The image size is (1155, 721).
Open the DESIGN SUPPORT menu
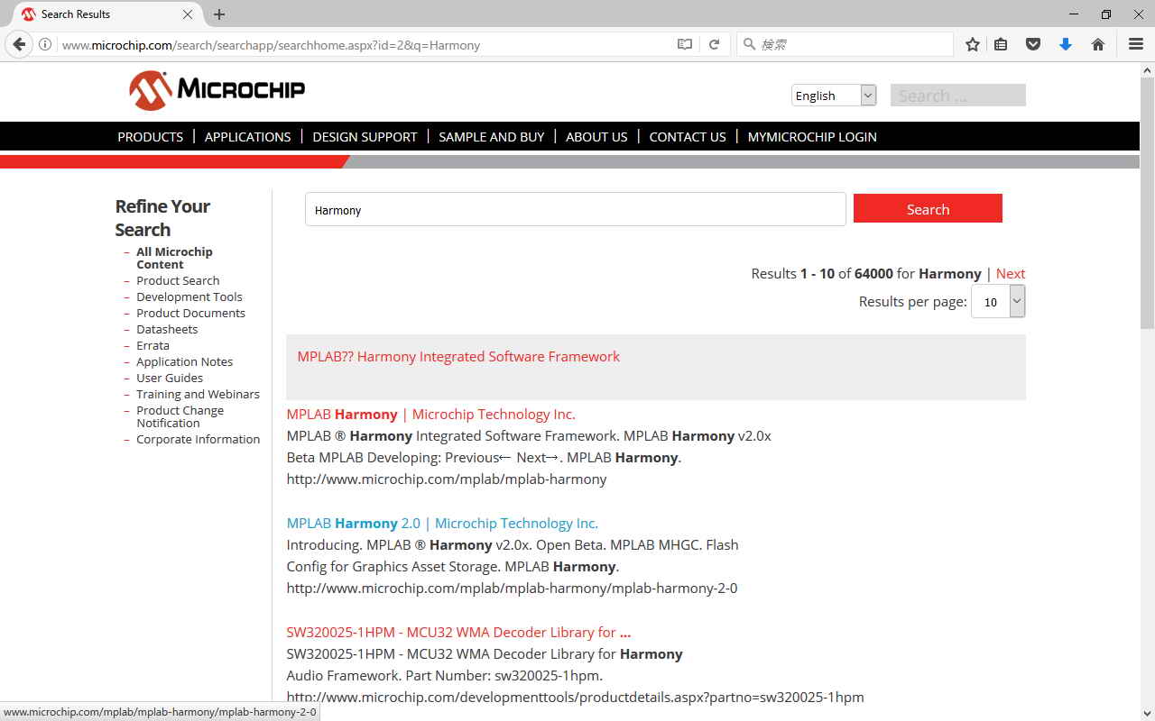[365, 137]
